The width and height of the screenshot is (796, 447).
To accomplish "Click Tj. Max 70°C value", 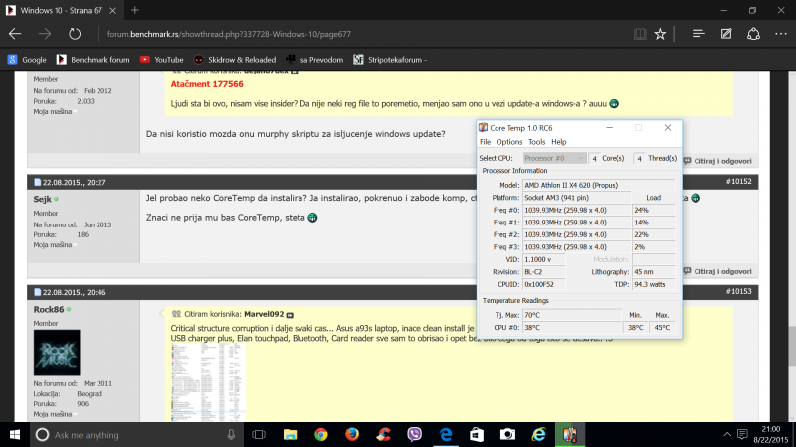I will 571,315.
